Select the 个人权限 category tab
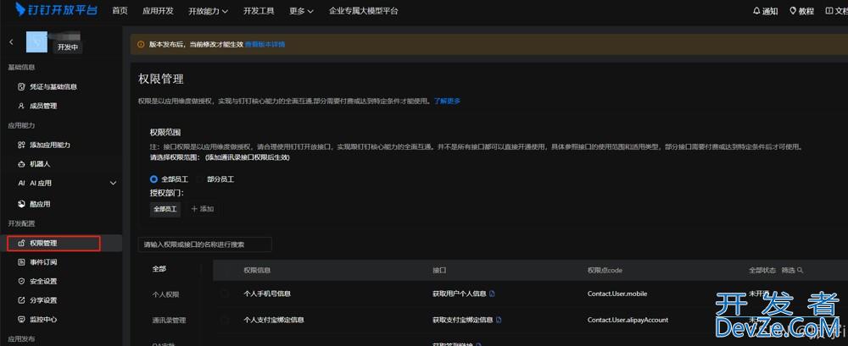 165,294
